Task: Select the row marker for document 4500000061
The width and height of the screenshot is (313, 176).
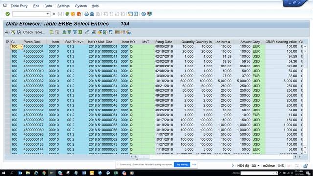Action: click(x=8, y=115)
